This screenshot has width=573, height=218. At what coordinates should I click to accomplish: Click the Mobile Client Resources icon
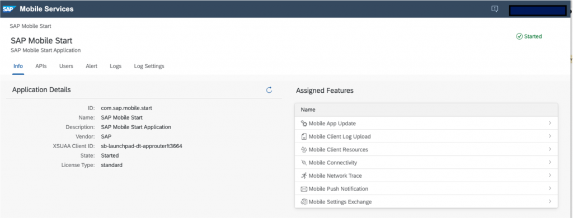[304, 150]
